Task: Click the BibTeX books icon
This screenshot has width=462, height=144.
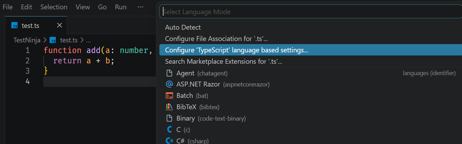Action: (x=169, y=107)
